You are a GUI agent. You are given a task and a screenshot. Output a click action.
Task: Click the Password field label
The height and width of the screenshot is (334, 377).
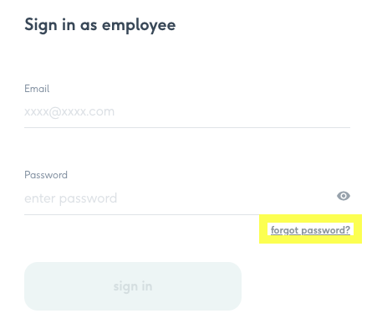point(46,175)
